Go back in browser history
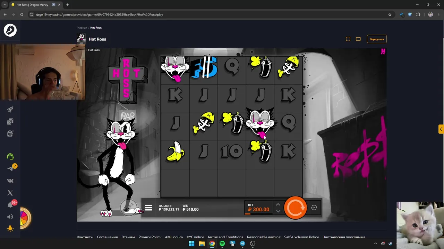 [x=5, y=15]
